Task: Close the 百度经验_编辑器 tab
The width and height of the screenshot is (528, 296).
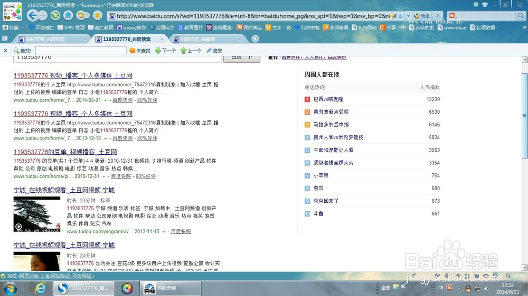Action: [x=239, y=40]
